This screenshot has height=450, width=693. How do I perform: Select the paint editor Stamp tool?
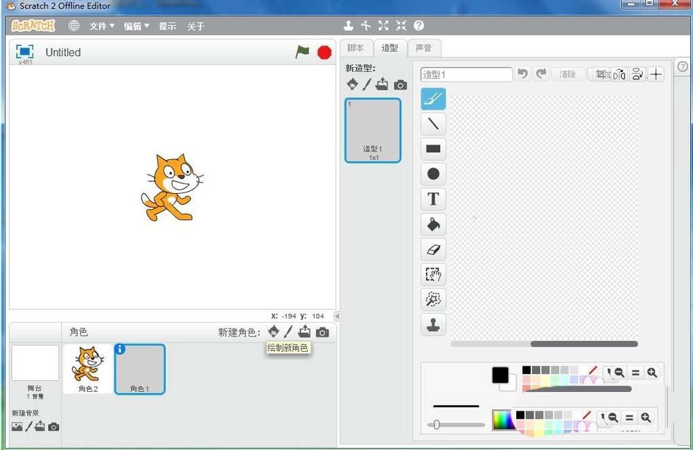tap(433, 325)
